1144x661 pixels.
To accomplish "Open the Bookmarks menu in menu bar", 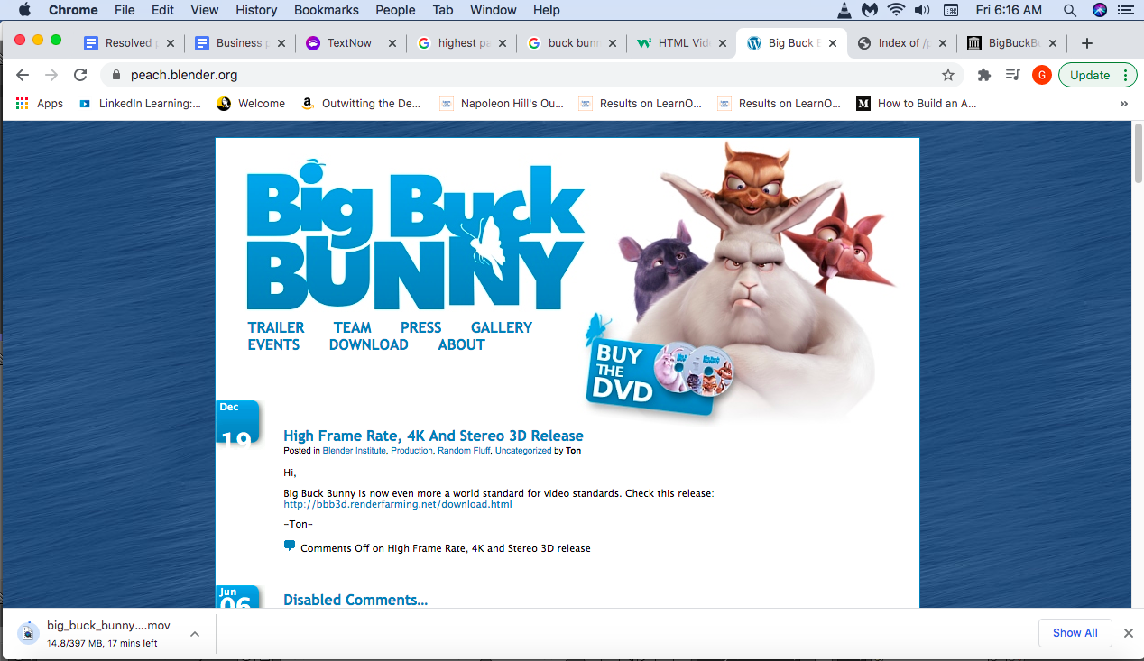I will point(327,10).
